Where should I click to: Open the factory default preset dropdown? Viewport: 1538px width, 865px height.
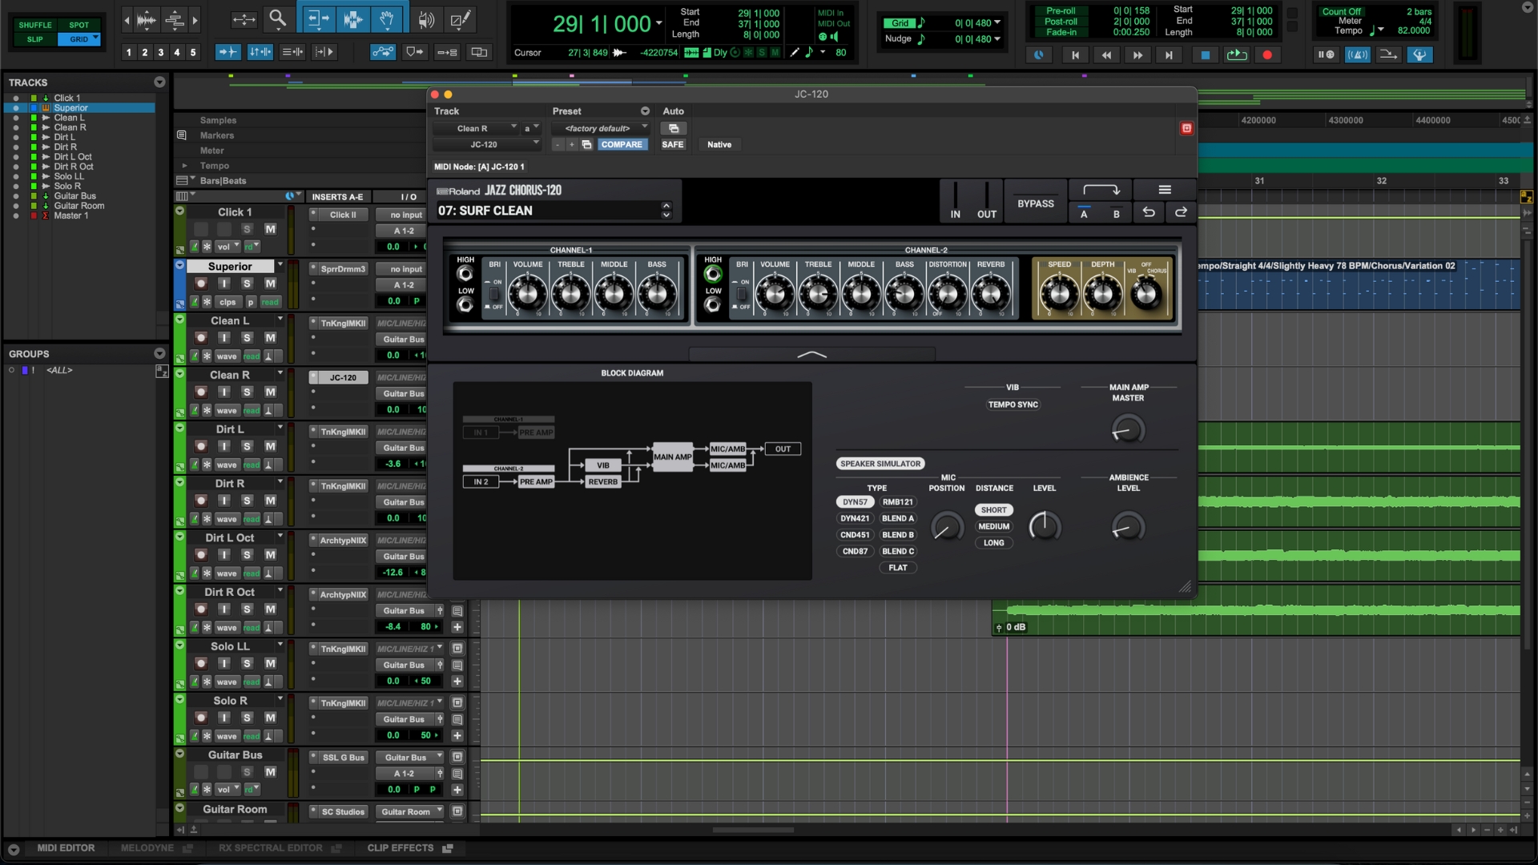pyautogui.click(x=600, y=128)
